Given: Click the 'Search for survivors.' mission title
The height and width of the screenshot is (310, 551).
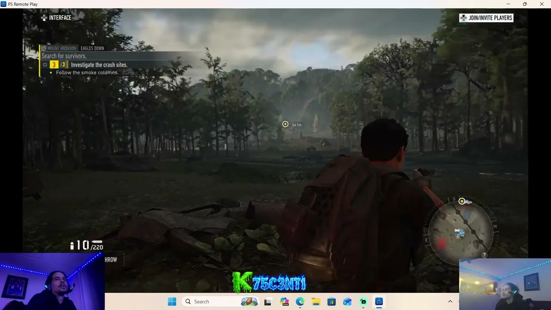Looking at the screenshot, I should coord(64,56).
